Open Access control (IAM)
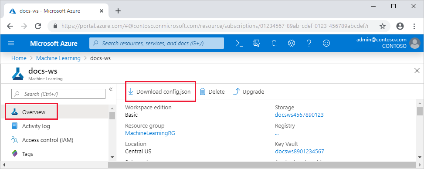The image size is (424, 169). pos(47,140)
